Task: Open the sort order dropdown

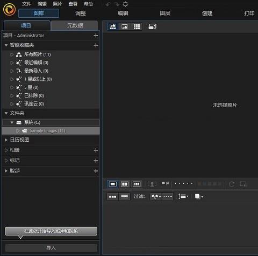Action: click(x=183, y=196)
